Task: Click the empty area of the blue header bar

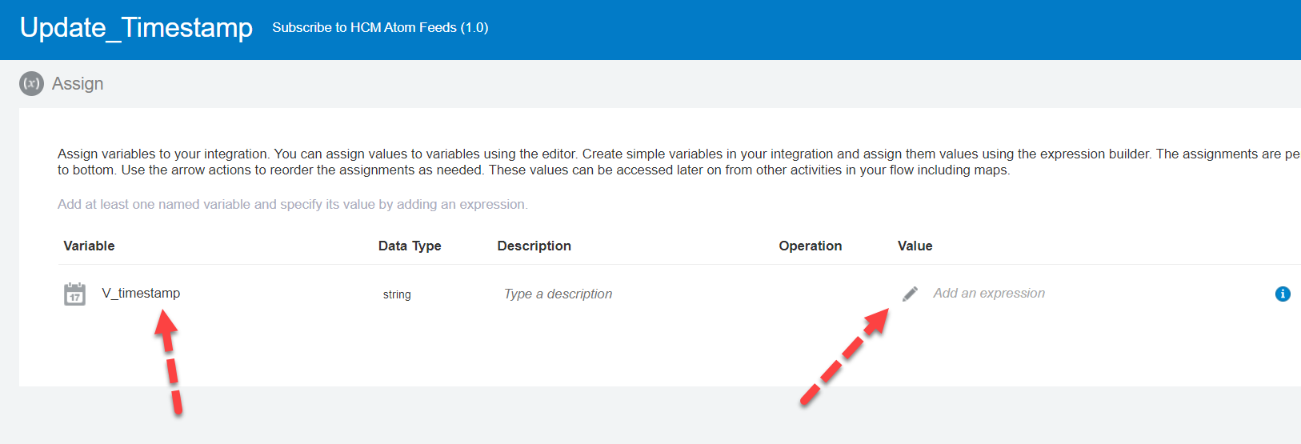Action: [880, 30]
